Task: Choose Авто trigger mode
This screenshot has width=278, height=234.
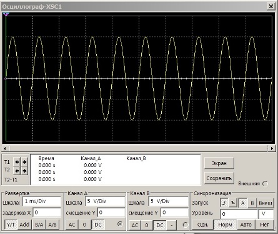Action: point(246,225)
